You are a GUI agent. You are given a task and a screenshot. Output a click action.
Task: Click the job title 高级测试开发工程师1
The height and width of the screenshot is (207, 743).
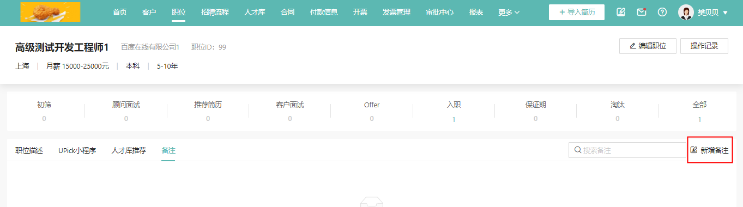coord(62,47)
